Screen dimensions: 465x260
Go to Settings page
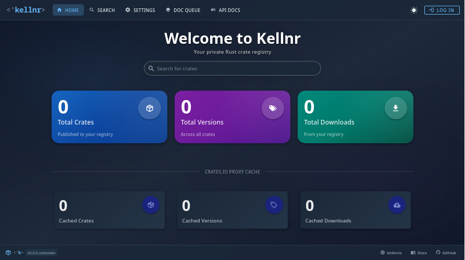click(140, 10)
